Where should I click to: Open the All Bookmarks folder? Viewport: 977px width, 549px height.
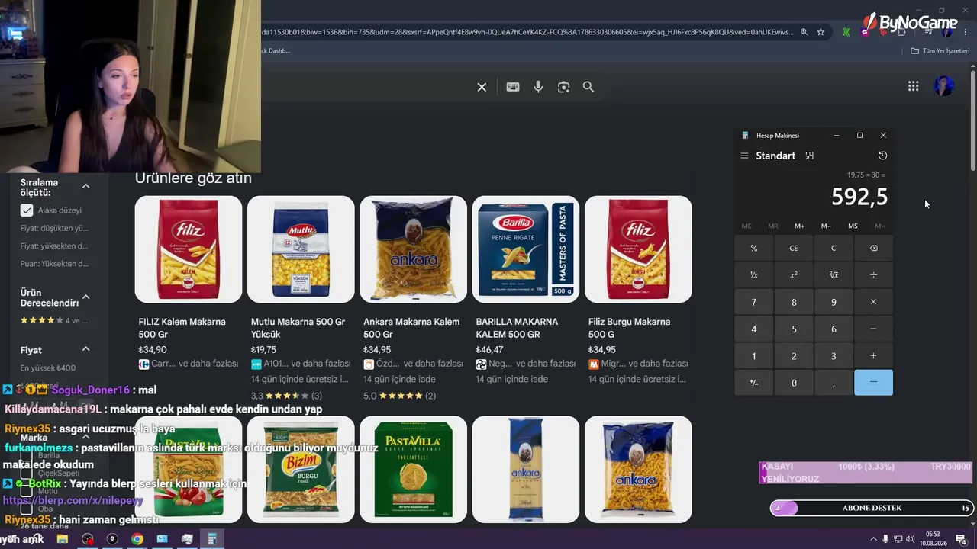tap(940, 51)
